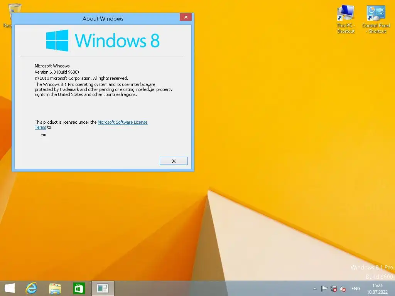Click the network status tray icon
Image resolution: width=395 pixels, height=296 pixels.
(x=334, y=289)
